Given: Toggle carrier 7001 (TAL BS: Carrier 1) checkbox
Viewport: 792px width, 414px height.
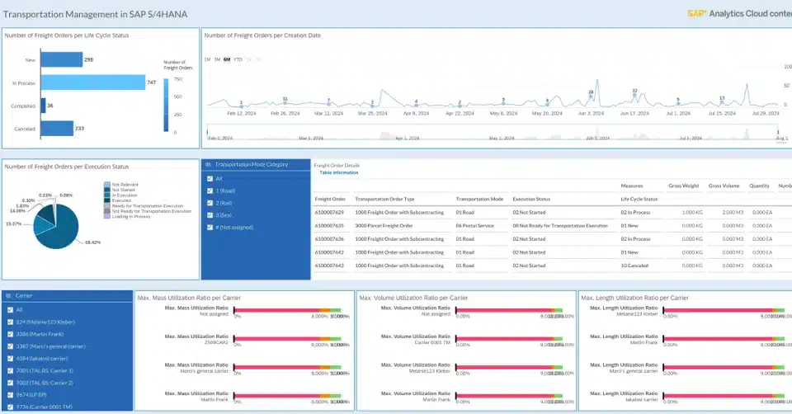Looking at the screenshot, I should pyautogui.click(x=10, y=370).
